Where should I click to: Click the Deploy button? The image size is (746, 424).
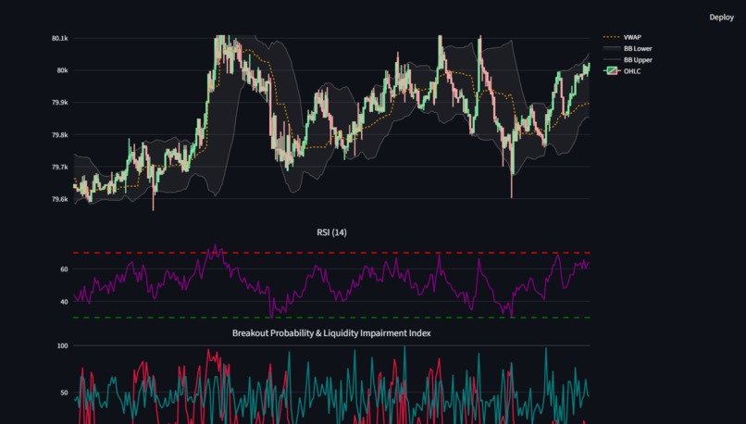click(721, 18)
